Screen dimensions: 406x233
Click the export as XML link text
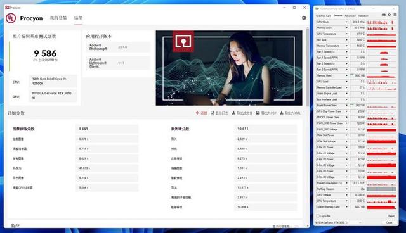click(292, 113)
